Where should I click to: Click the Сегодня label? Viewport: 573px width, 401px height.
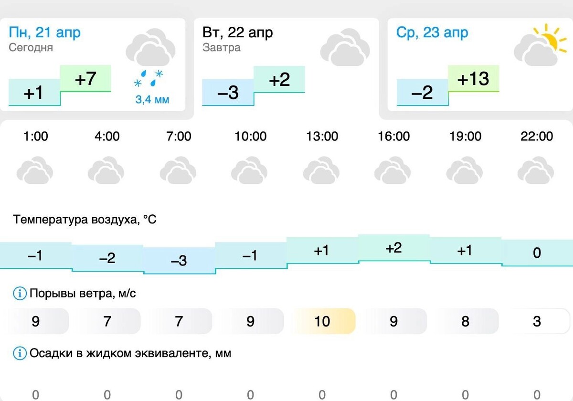pos(30,48)
